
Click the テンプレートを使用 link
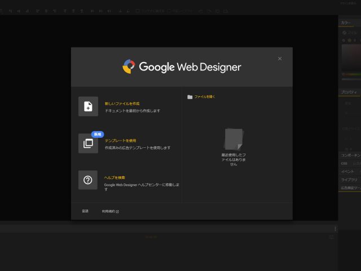(120, 140)
